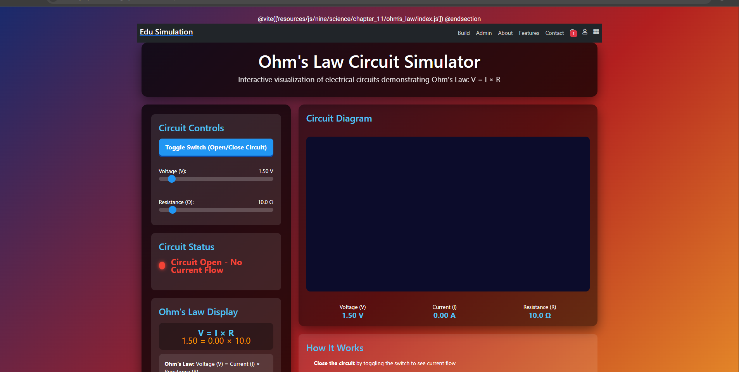Toggle the circuit switch open/close button
The image size is (739, 372).
(x=216, y=147)
